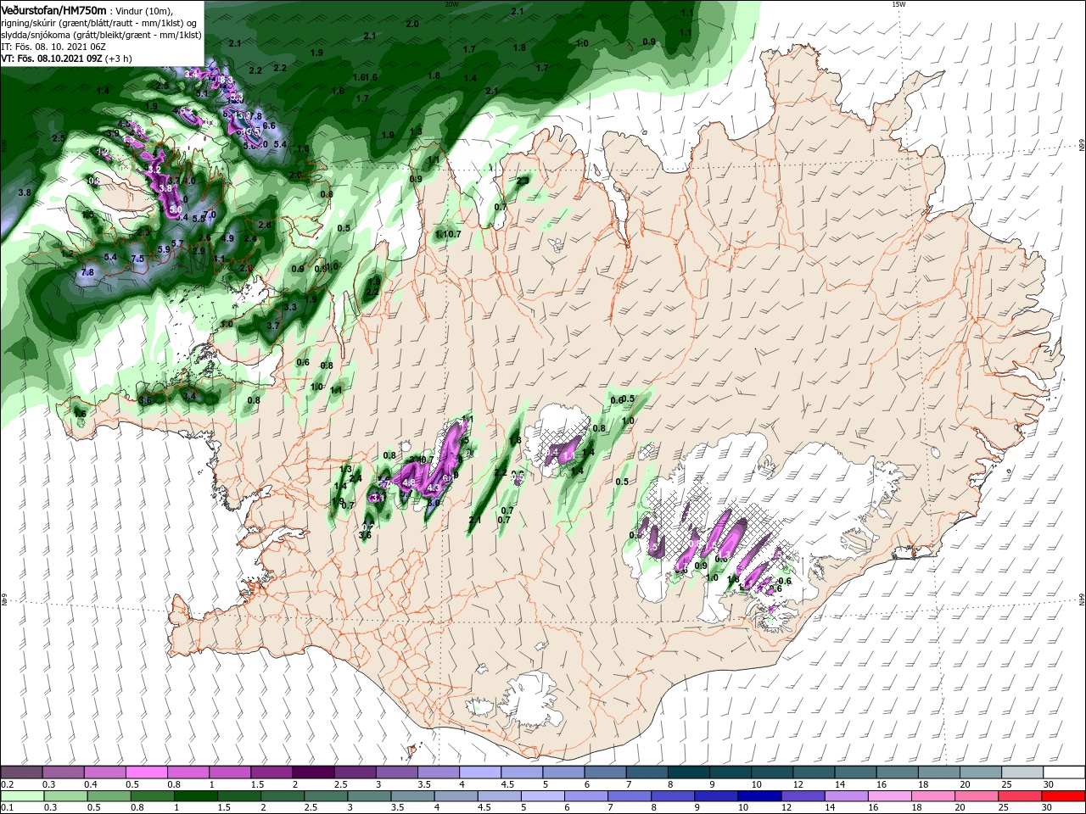Viewport: 1086px width, 814px height.
Task: Select red swatch ending the lower legend row
Action: [1064, 796]
